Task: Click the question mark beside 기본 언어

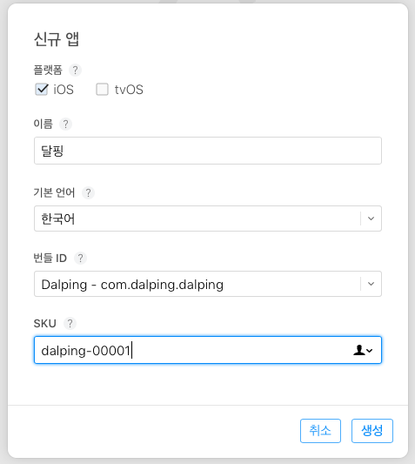Action: [x=88, y=193]
